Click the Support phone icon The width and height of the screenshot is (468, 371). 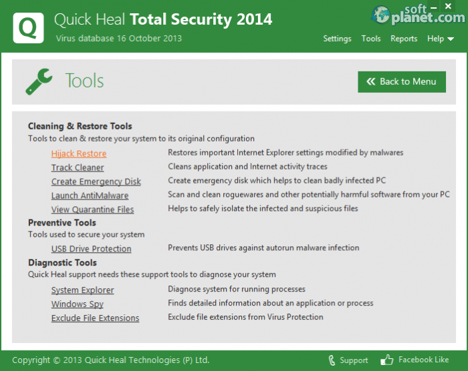[332, 360]
